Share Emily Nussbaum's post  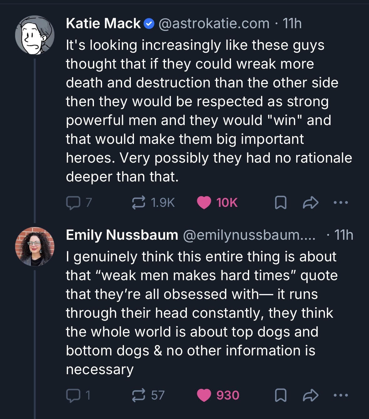[x=310, y=395]
